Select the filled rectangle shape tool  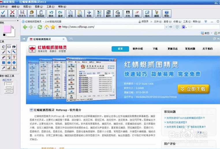click(x=4, y=63)
